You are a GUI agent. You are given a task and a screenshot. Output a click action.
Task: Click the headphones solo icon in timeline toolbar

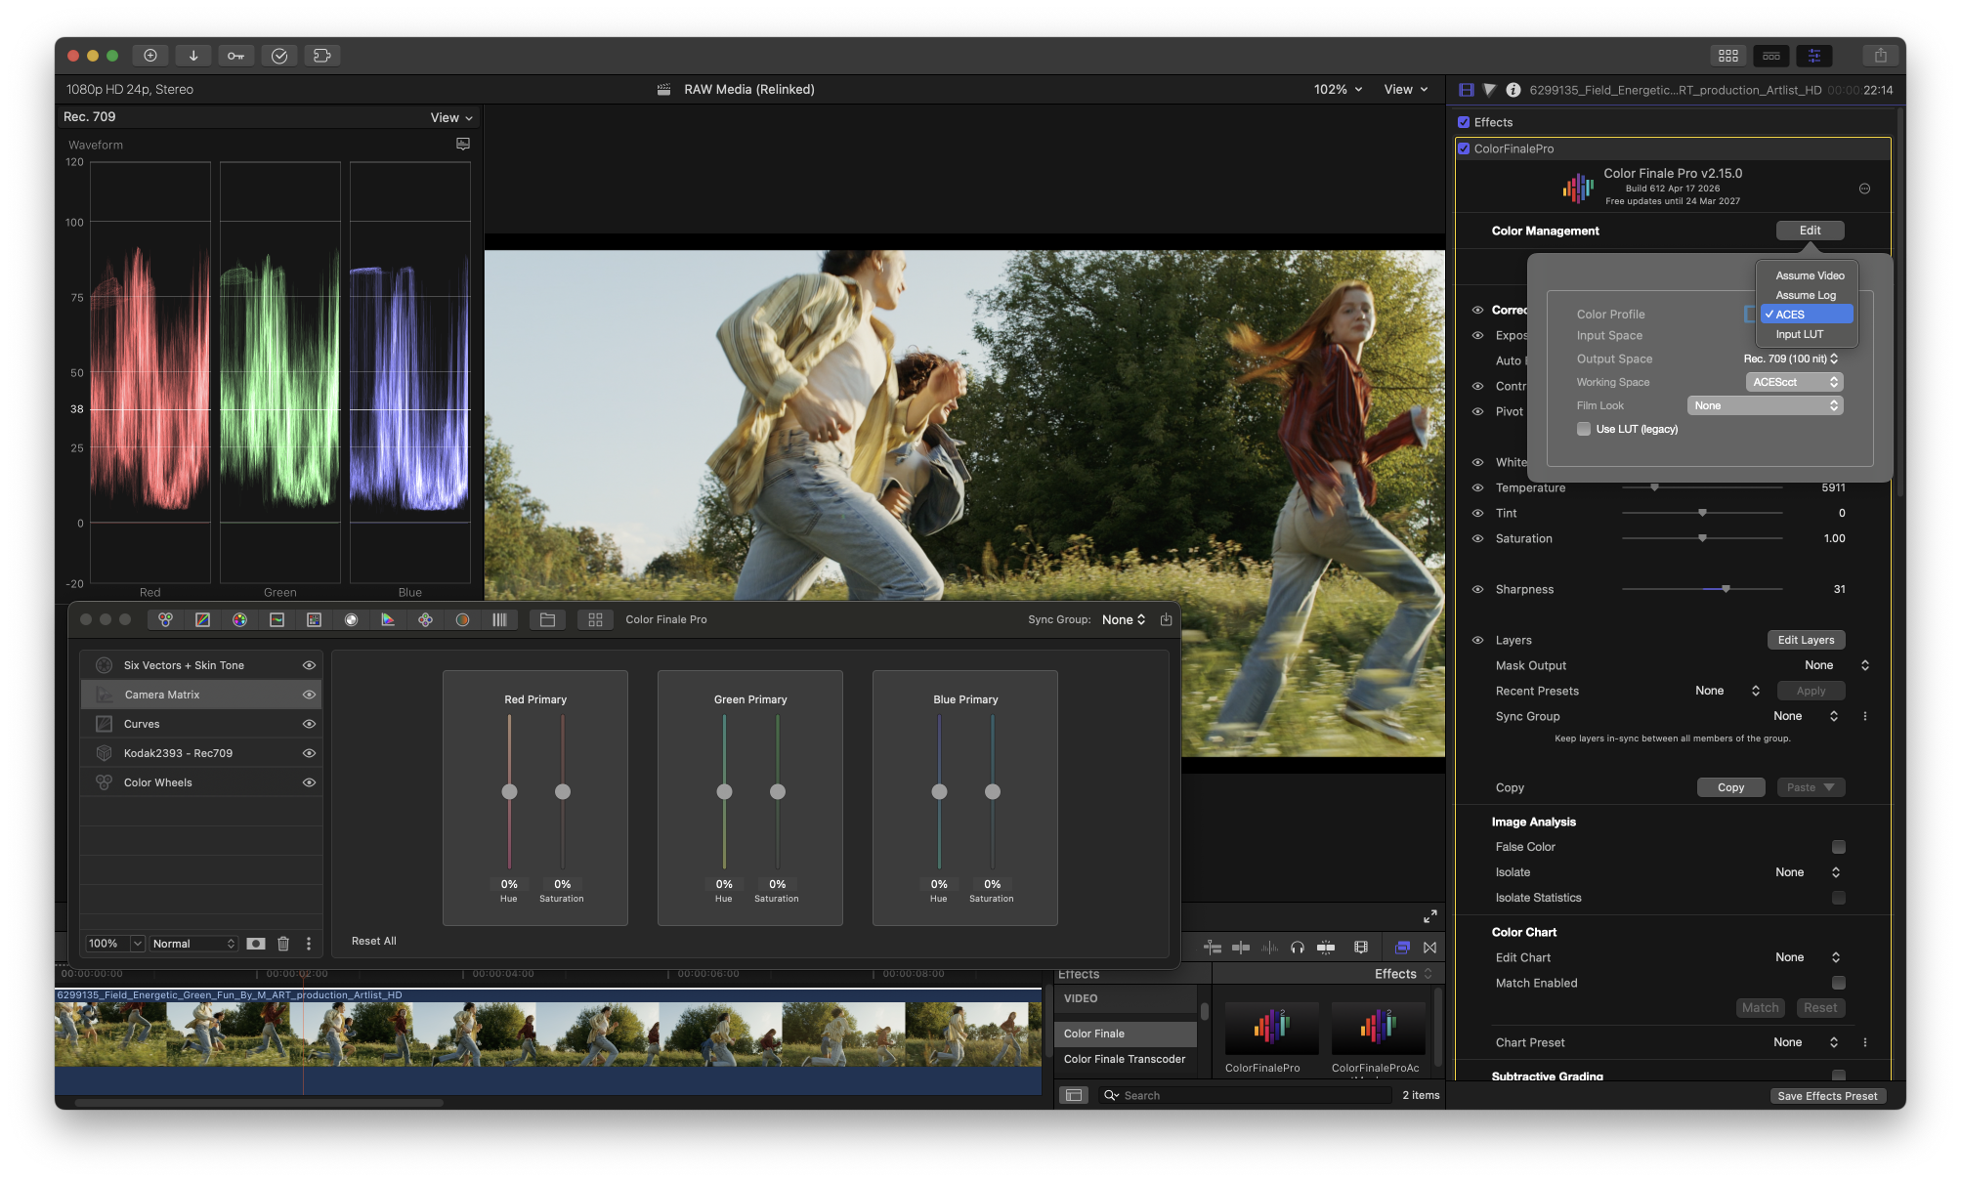(1297, 948)
